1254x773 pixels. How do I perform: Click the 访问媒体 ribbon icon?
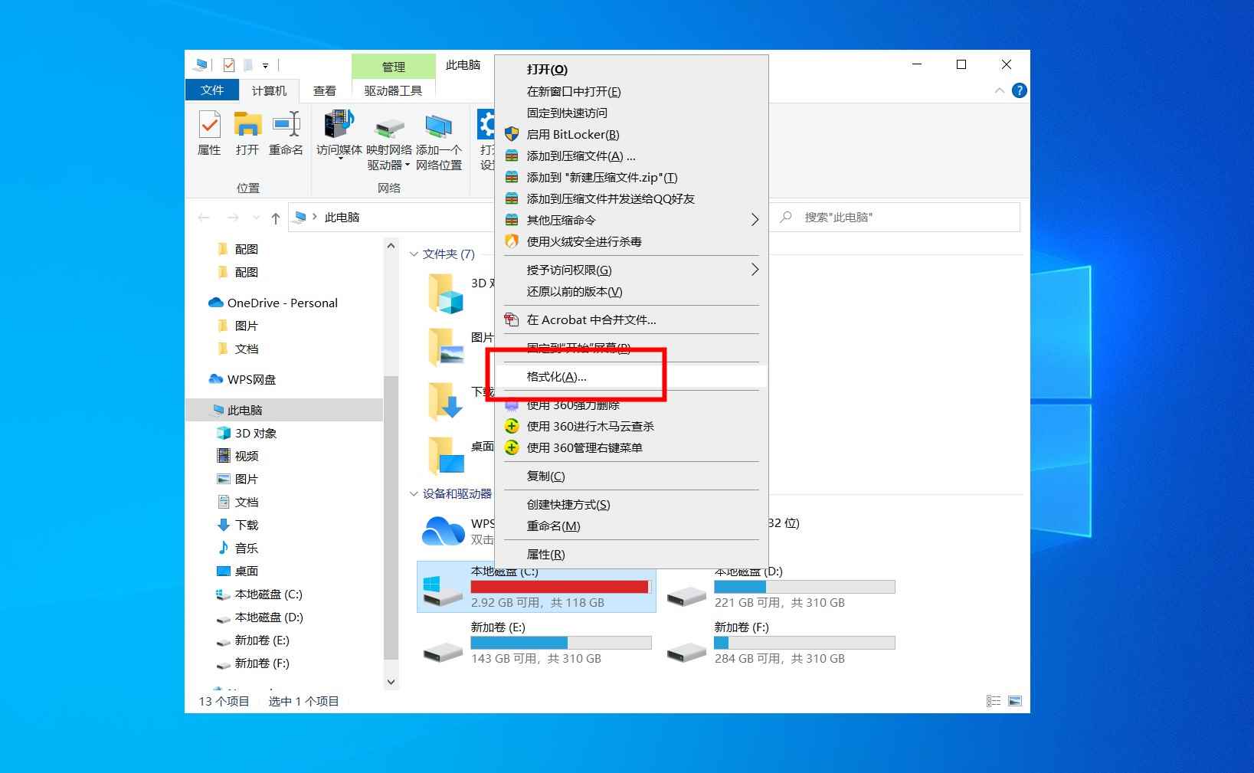pos(337,134)
